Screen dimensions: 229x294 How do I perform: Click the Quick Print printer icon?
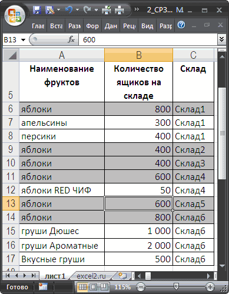120,9
